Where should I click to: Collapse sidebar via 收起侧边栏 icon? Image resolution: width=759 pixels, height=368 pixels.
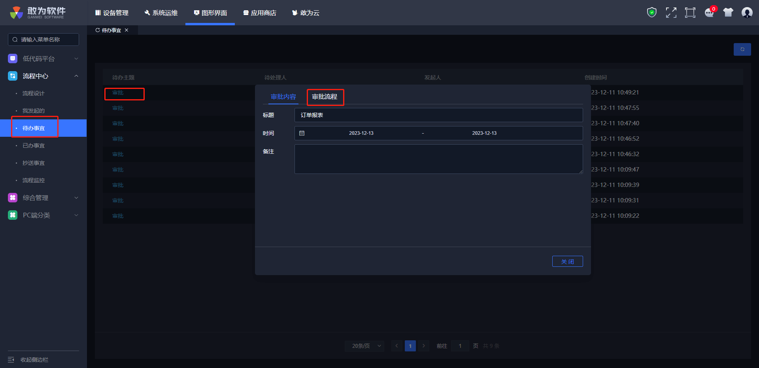(x=11, y=360)
